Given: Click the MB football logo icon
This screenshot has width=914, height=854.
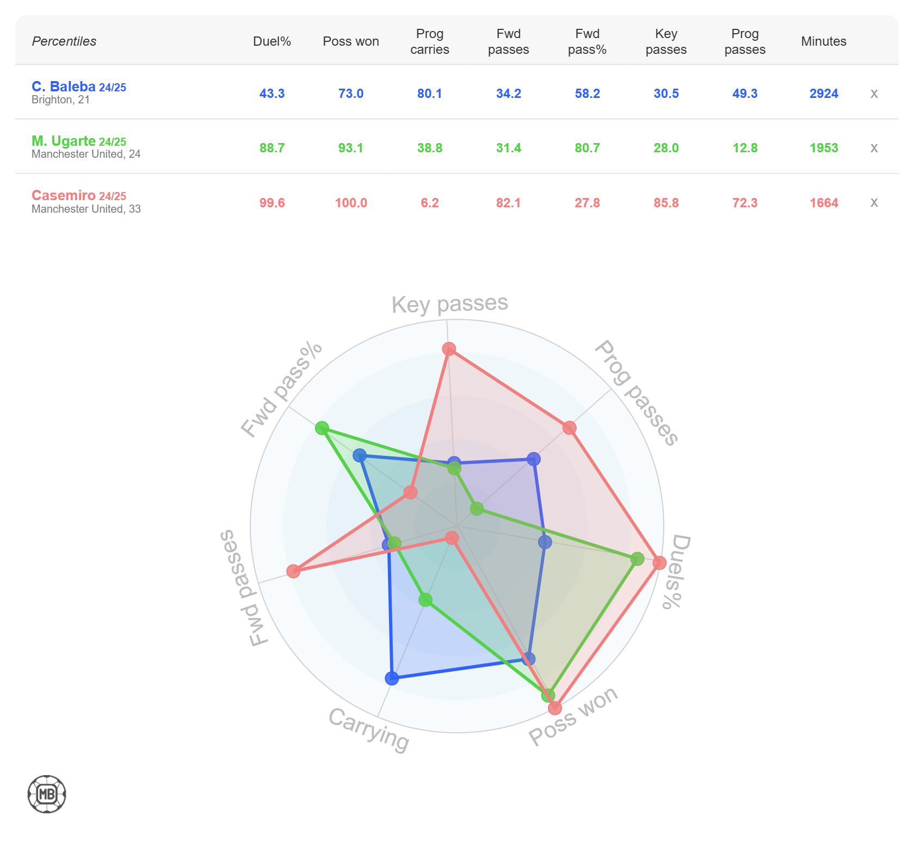Looking at the screenshot, I should click(47, 794).
